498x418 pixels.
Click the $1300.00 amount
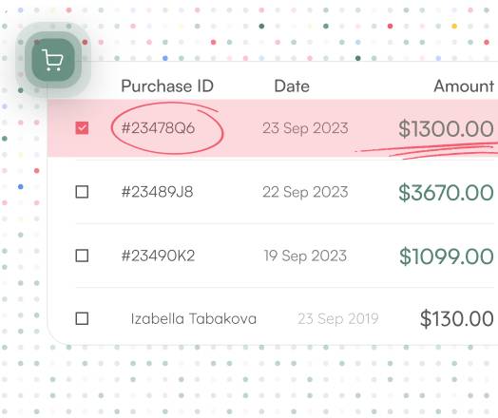click(447, 129)
